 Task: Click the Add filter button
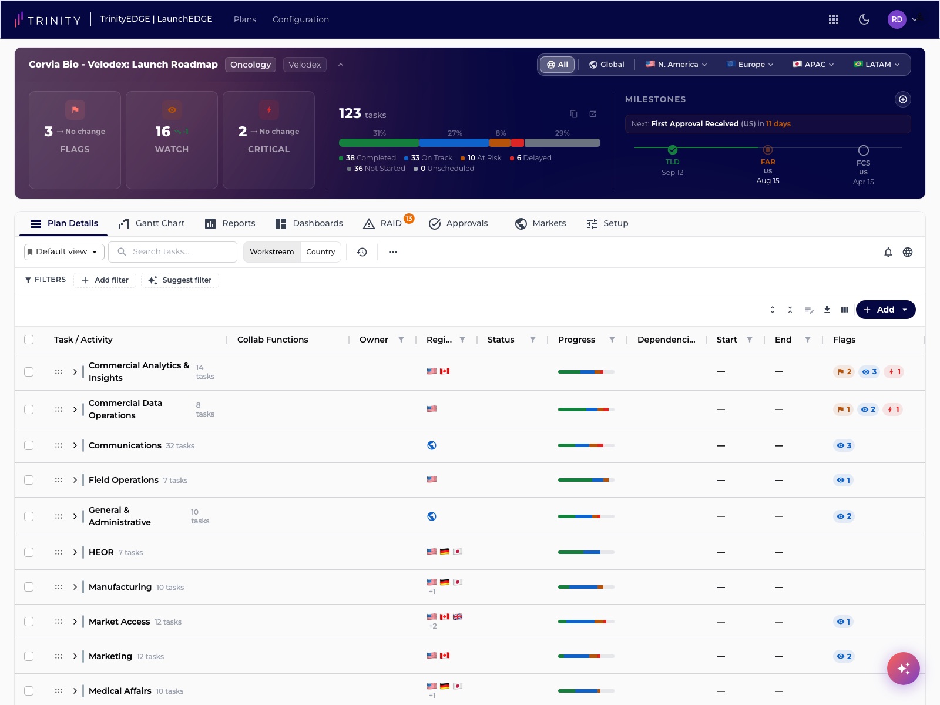[105, 280]
